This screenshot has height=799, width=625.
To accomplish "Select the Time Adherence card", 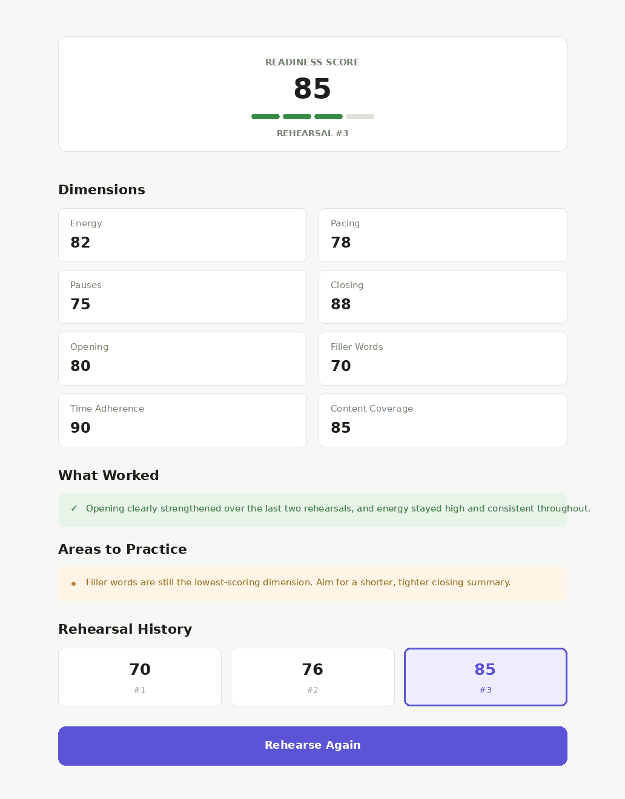I will coord(182,420).
